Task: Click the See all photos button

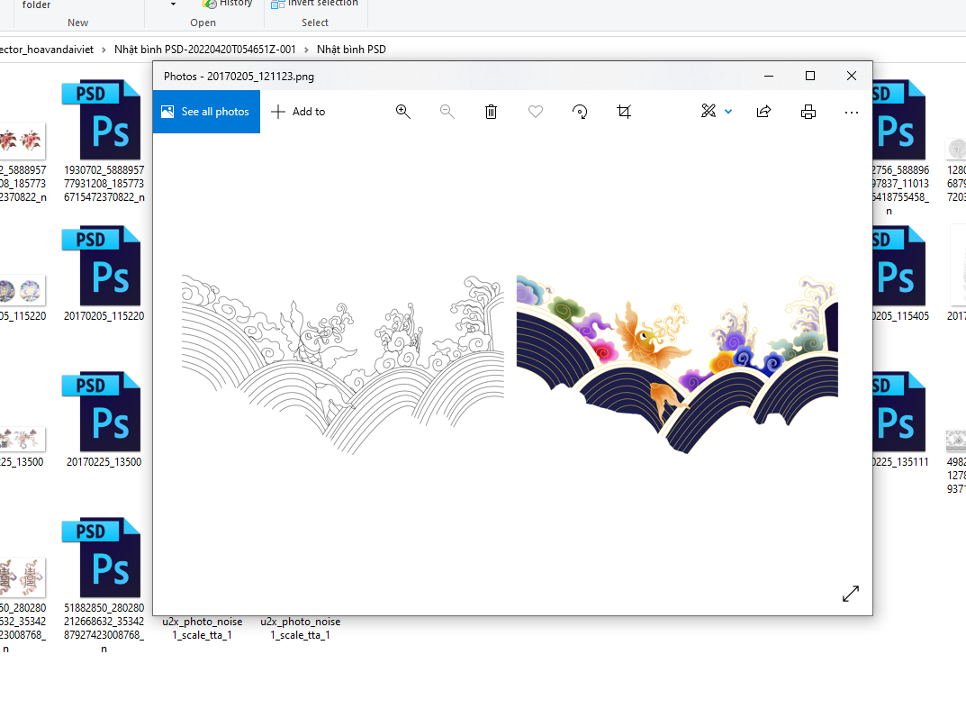Action: tap(205, 112)
